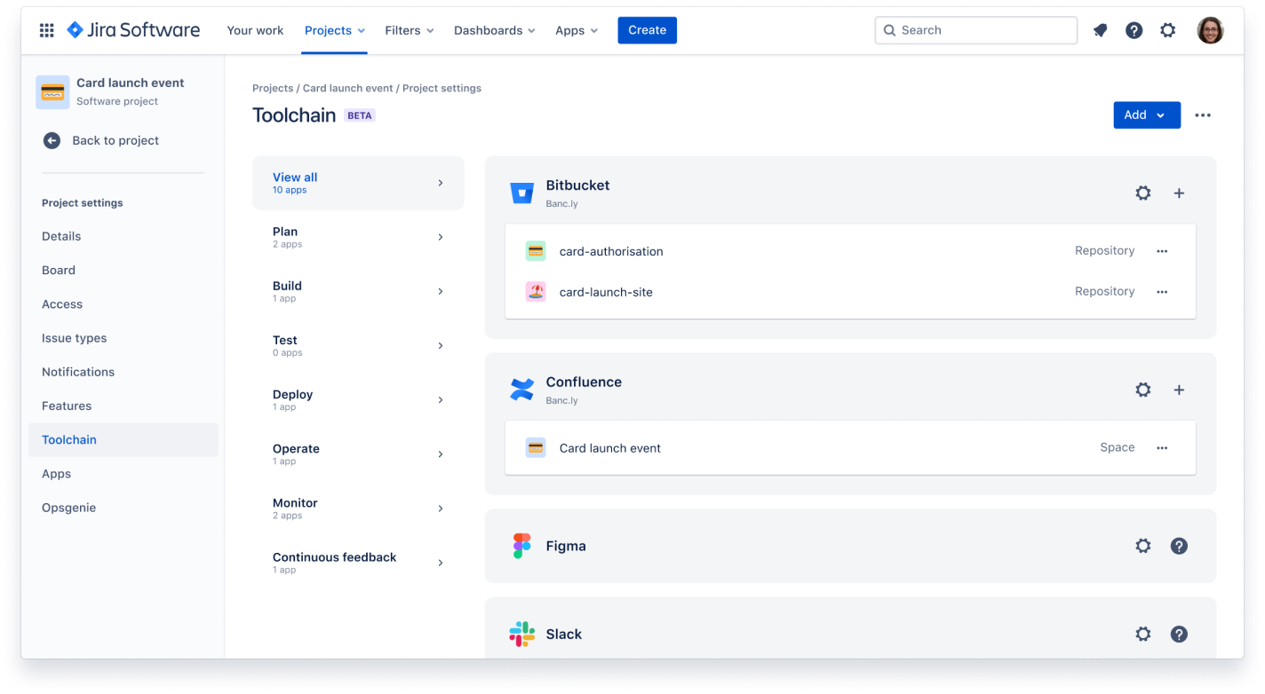The image size is (1265, 694).
Task: Expand the Plan category chevron
Action: pyautogui.click(x=440, y=237)
